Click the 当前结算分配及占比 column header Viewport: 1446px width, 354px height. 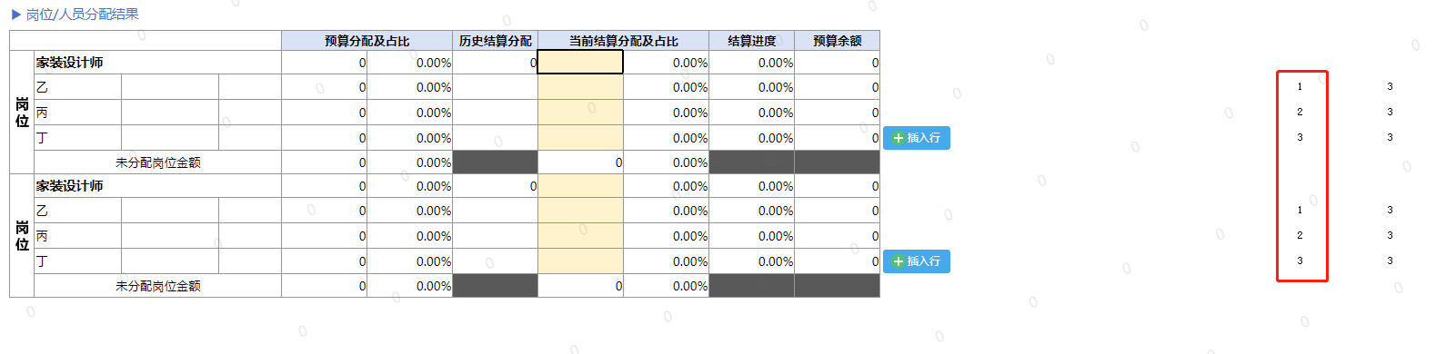pyautogui.click(x=623, y=41)
